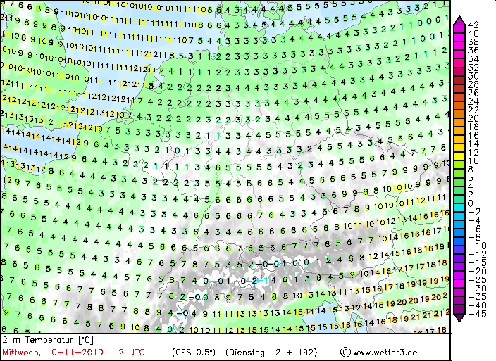Image resolution: width=496 pixels, height=361 pixels.
Task: Click the legend label '22'
Action: coord(473,110)
